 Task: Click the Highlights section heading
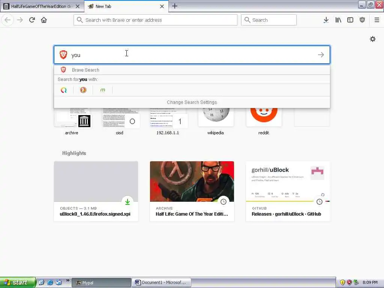click(74, 153)
